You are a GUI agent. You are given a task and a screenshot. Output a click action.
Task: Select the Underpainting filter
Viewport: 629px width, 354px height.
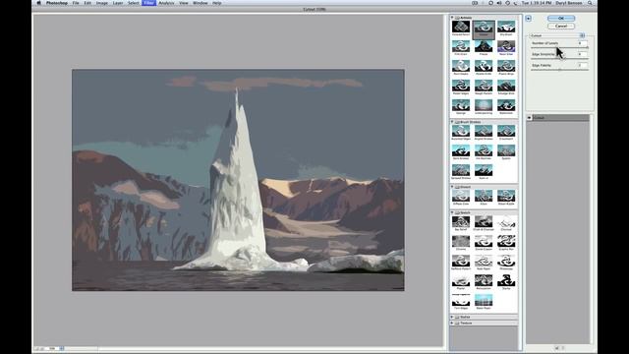tap(484, 105)
